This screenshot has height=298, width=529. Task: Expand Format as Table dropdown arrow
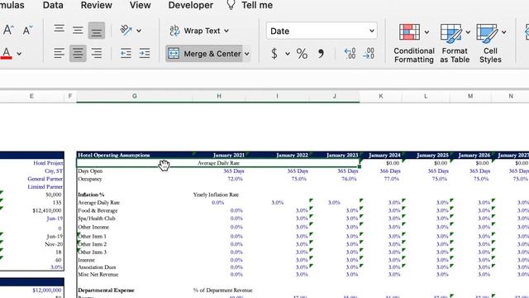[468, 32]
